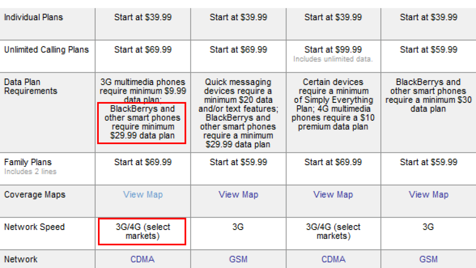Select the "Coverage Maps" row label
This screenshot has width=476, height=268.
point(35,195)
